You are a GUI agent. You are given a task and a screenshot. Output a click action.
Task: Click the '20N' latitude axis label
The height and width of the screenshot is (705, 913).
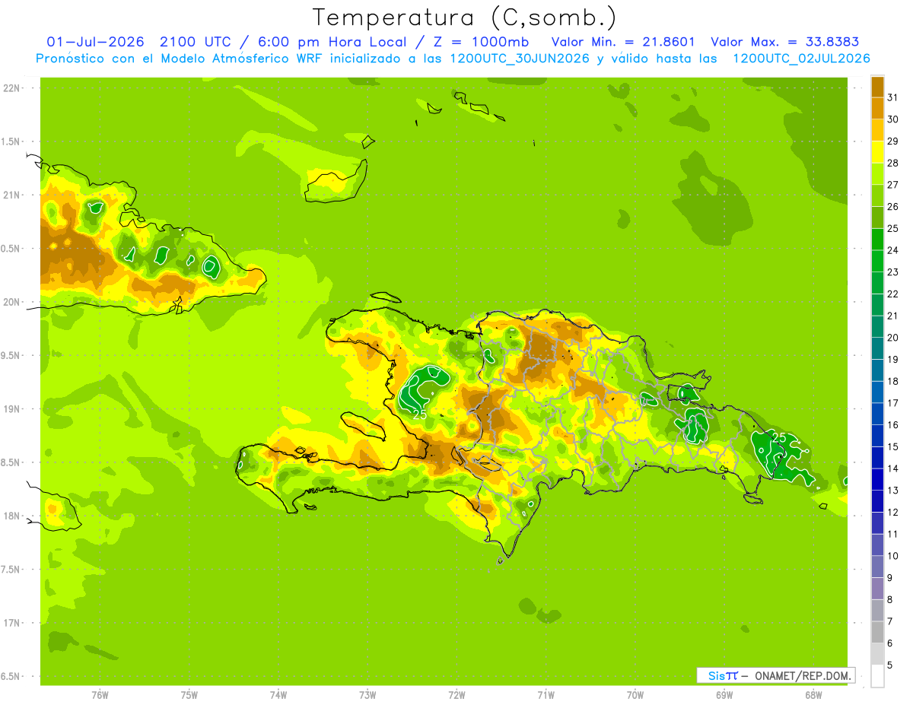(13, 302)
